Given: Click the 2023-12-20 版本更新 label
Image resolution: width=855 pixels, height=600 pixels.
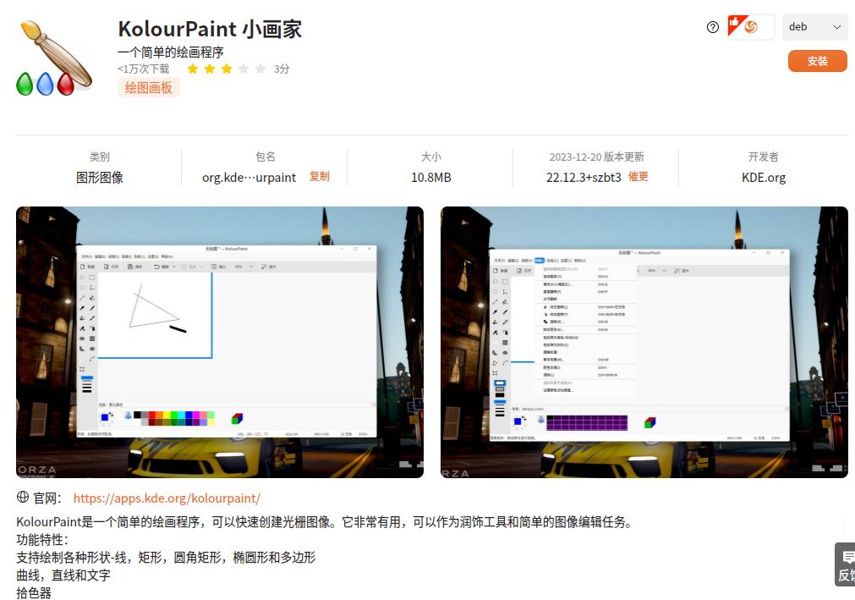Looking at the screenshot, I should coord(596,157).
